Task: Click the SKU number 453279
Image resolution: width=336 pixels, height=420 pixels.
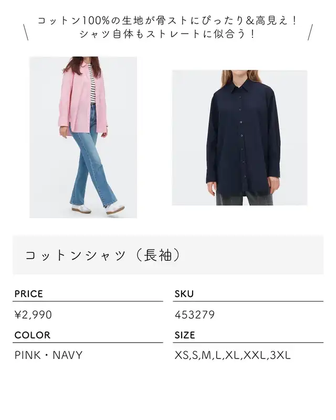Action: (194, 315)
